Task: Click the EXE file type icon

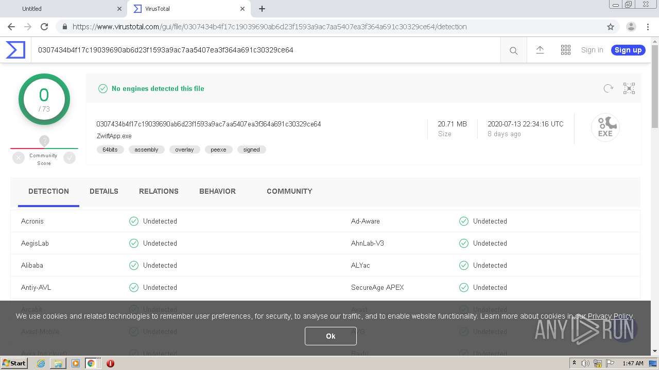Action: (605, 127)
